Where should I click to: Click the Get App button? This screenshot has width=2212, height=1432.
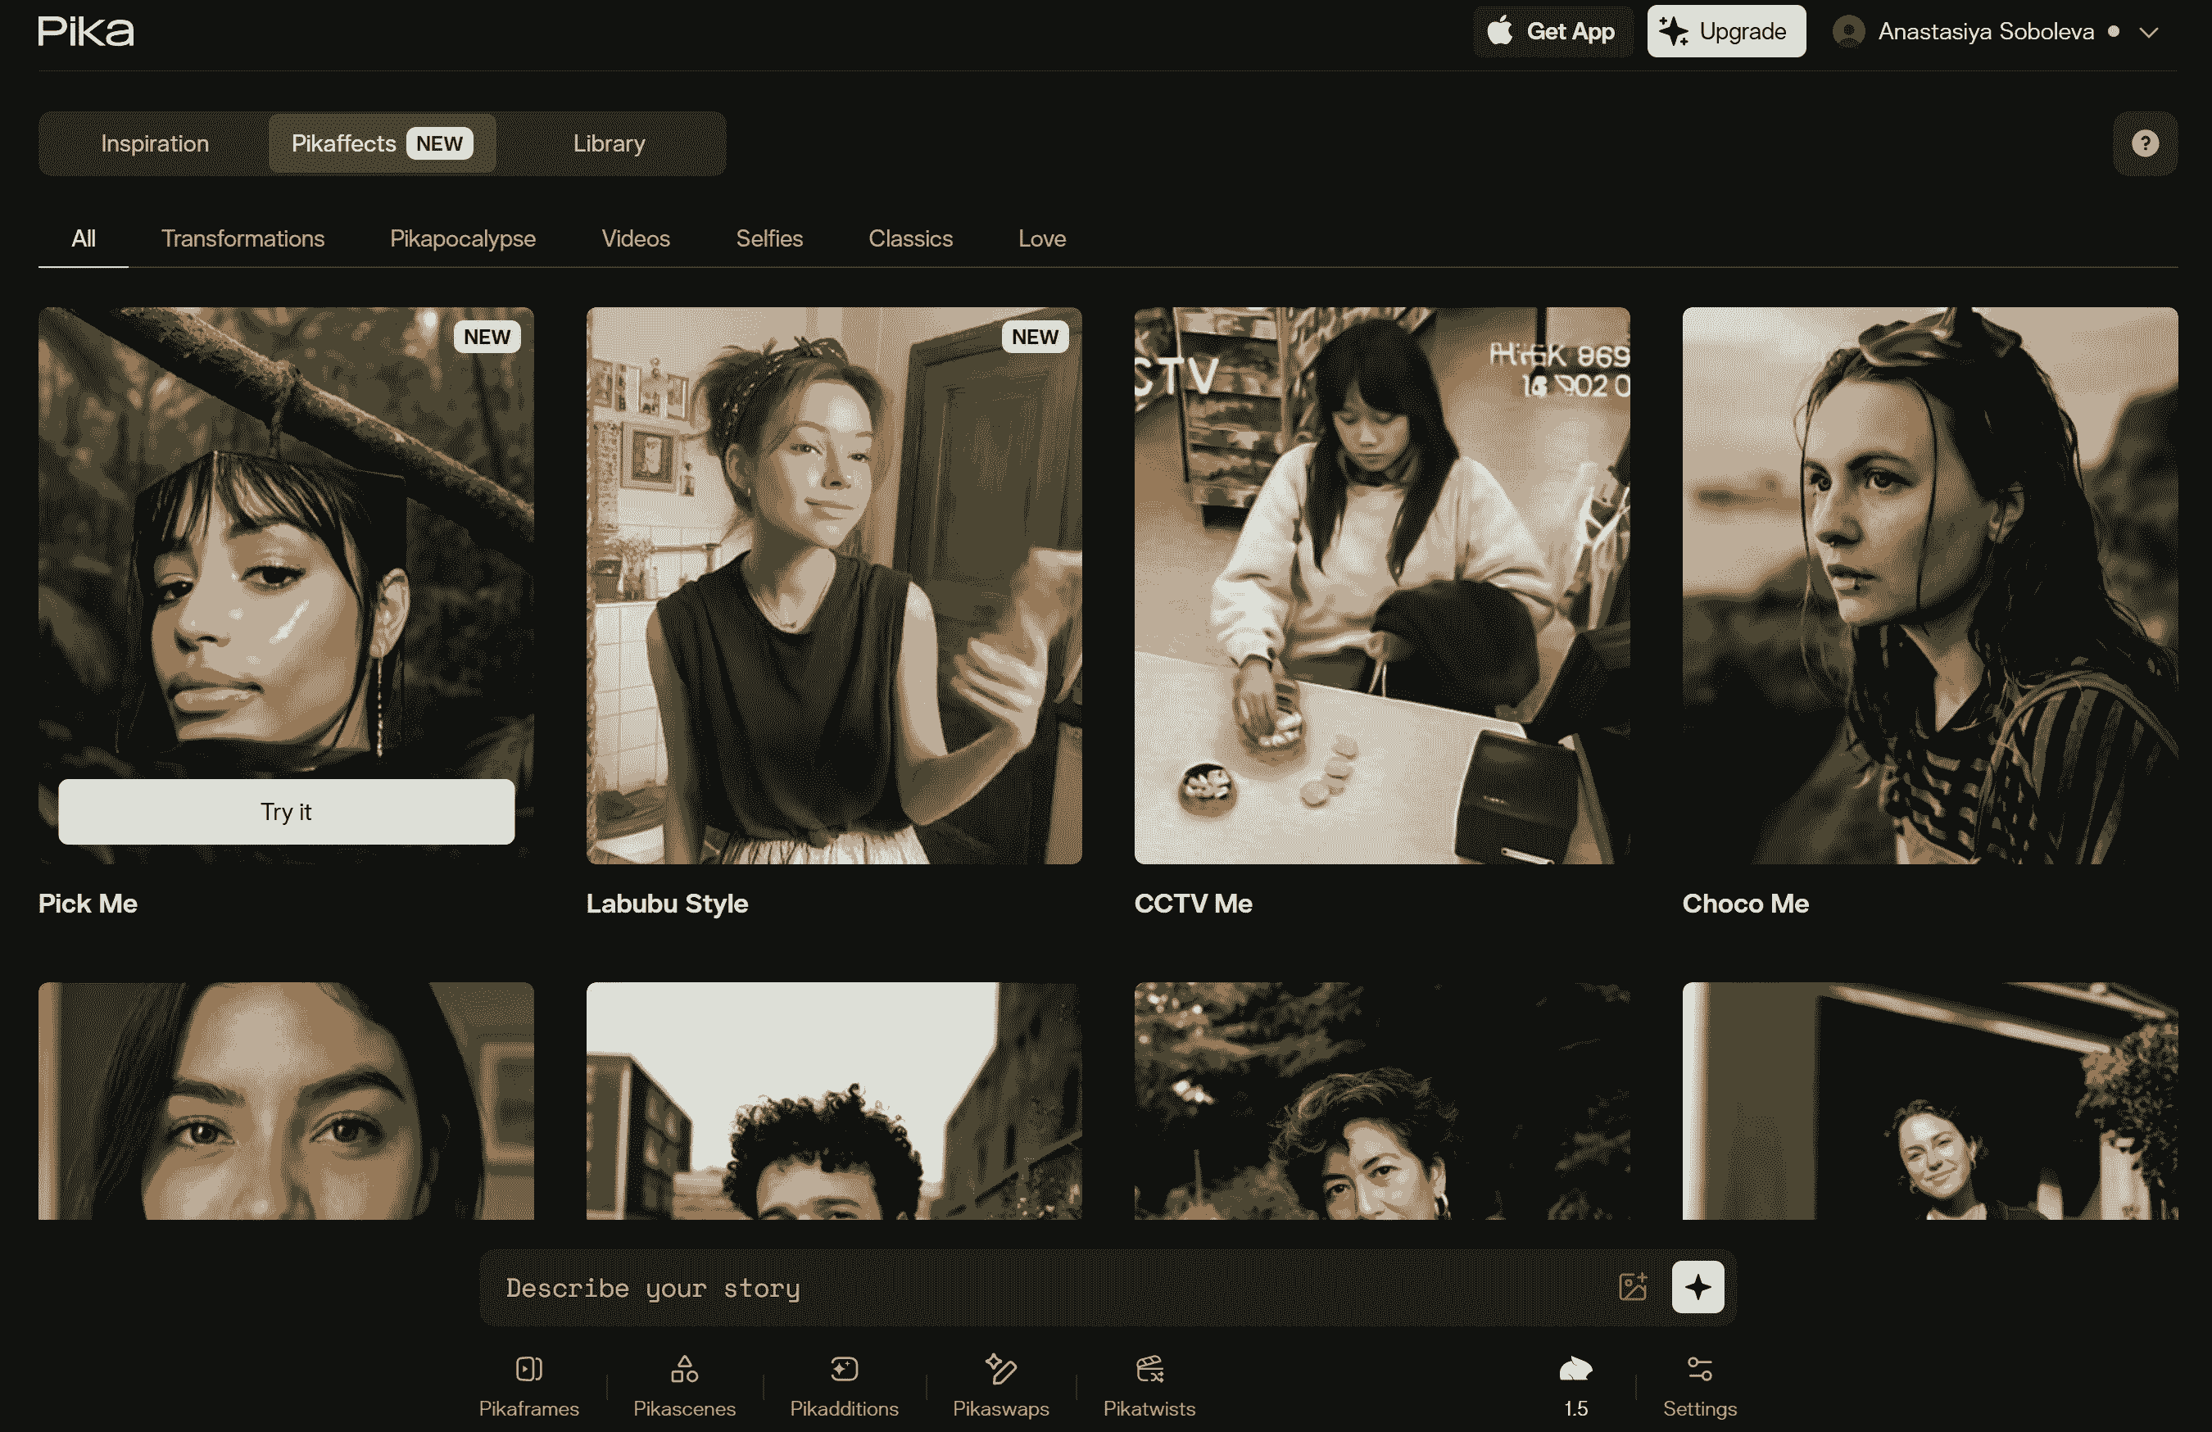click(1552, 32)
